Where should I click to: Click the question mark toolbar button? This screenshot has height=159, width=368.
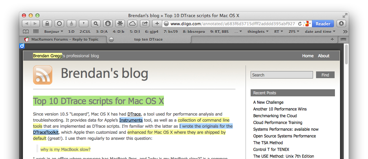[84, 24]
